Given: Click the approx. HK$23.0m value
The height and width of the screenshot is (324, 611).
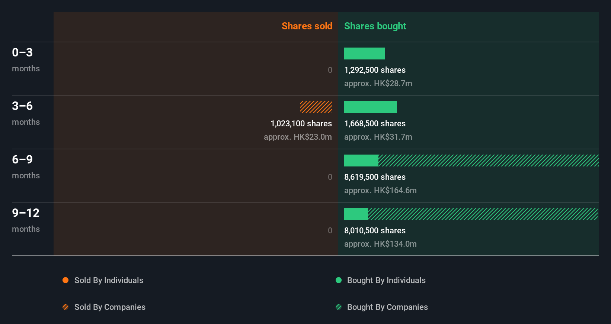Looking at the screenshot, I should pyautogui.click(x=298, y=137).
